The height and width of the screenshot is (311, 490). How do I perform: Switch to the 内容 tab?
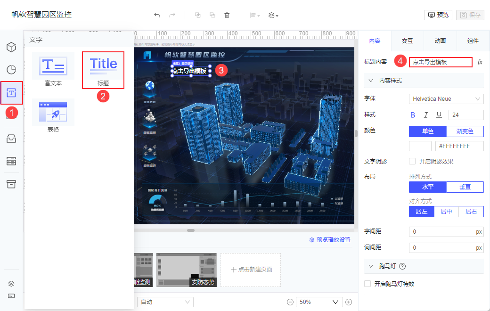click(x=375, y=41)
